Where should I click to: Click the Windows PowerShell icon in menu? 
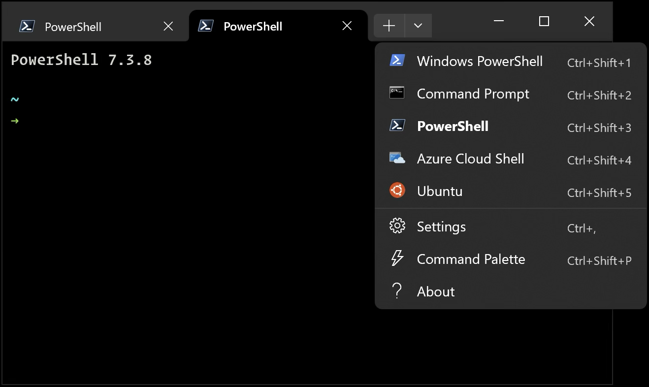[x=397, y=61]
